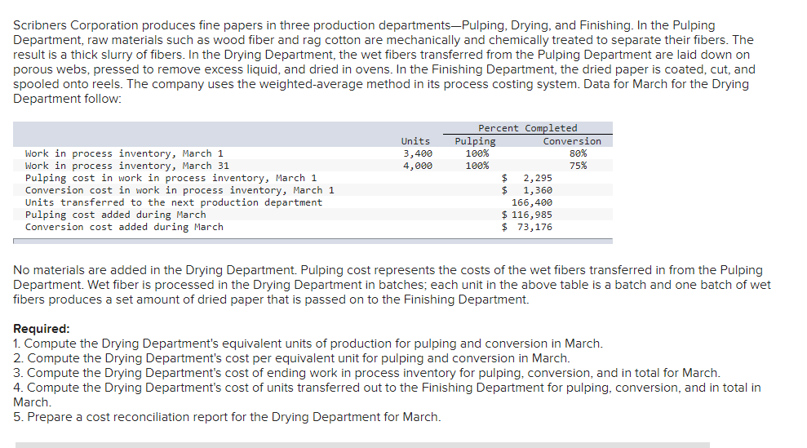Click the 100% pulping value for March 1

tap(477, 153)
